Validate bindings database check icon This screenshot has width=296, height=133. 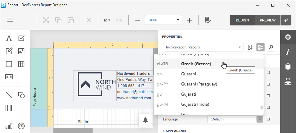click(208, 20)
